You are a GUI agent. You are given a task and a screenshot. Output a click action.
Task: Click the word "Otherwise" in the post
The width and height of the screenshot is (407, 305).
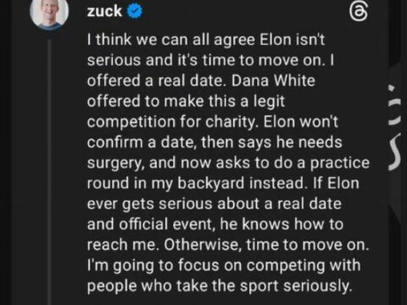pyautogui.click(x=203, y=245)
